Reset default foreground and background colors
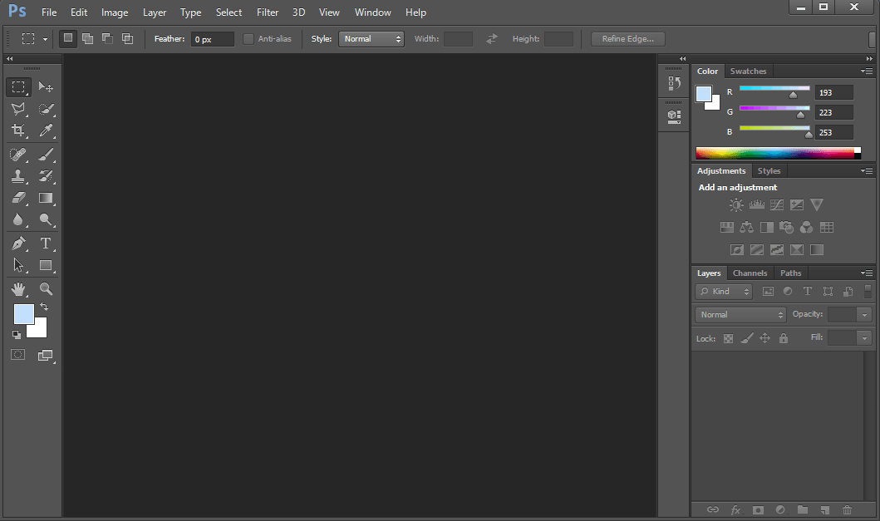Screen dimensions: 880x521 (17, 335)
